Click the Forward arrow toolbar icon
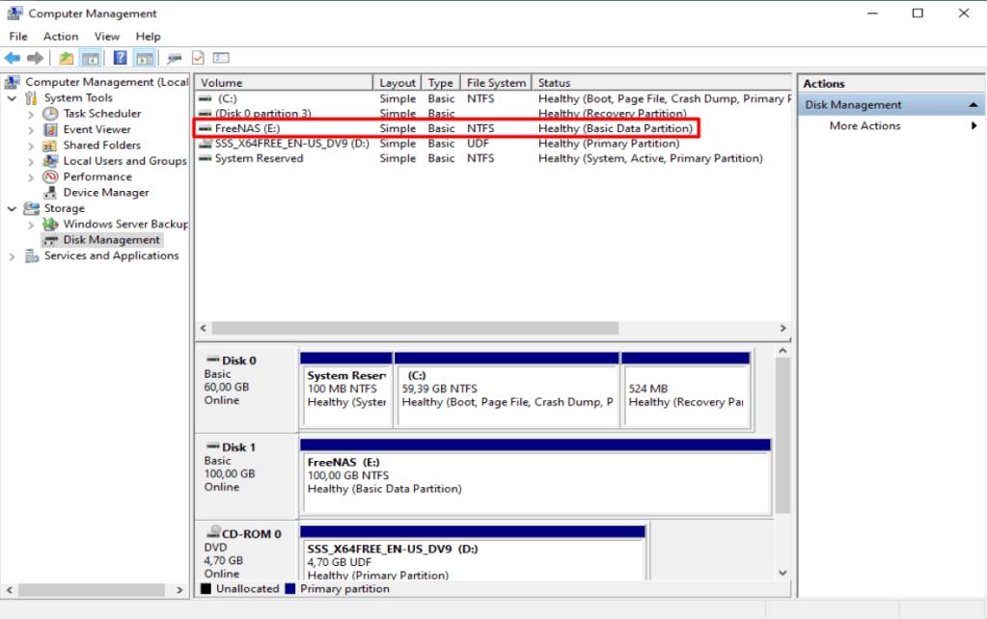Viewport: 987px width, 619px height. tap(36, 58)
